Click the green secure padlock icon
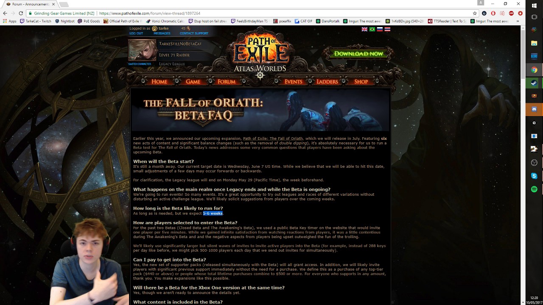This screenshot has width=543, height=305. (30, 13)
